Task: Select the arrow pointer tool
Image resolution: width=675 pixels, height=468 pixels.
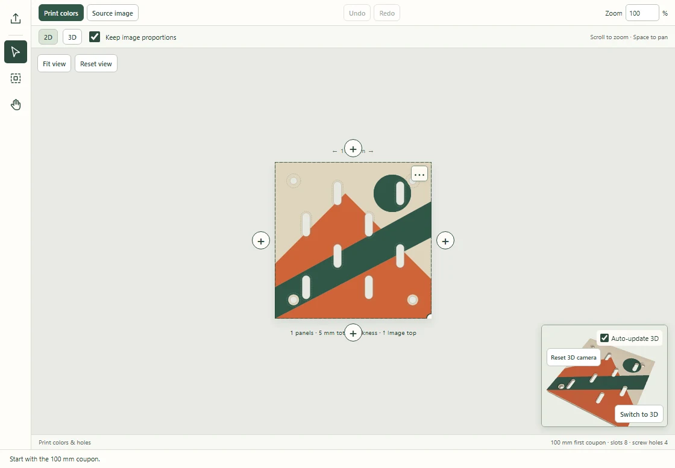Action: pos(16,52)
